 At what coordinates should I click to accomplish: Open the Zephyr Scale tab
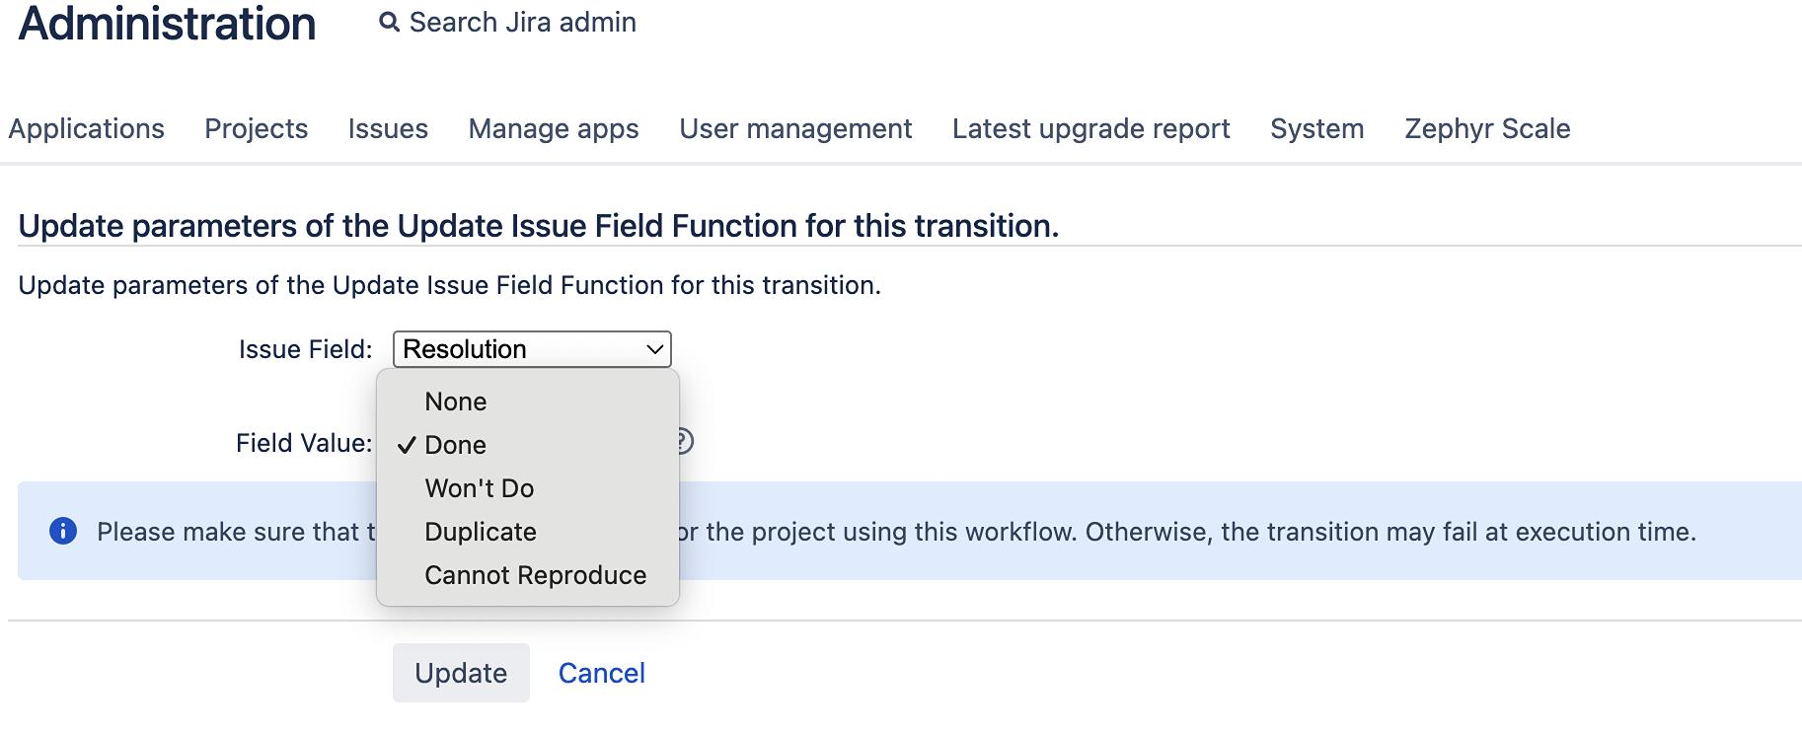(x=1487, y=128)
